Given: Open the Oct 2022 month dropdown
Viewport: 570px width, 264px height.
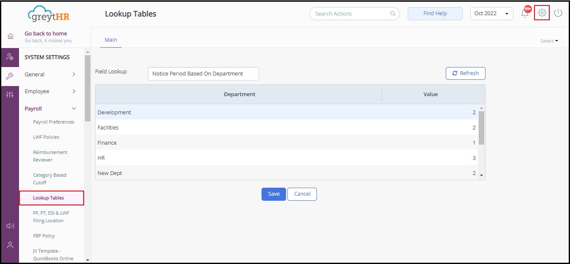Looking at the screenshot, I should point(491,13).
